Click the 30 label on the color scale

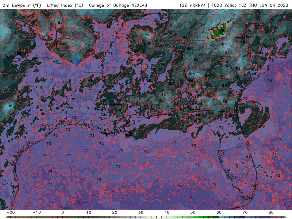(x=141, y=212)
